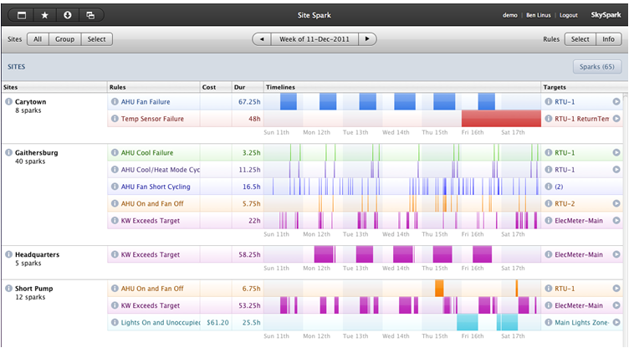Click cyan Lights On Friday timeline block

pos(468,323)
